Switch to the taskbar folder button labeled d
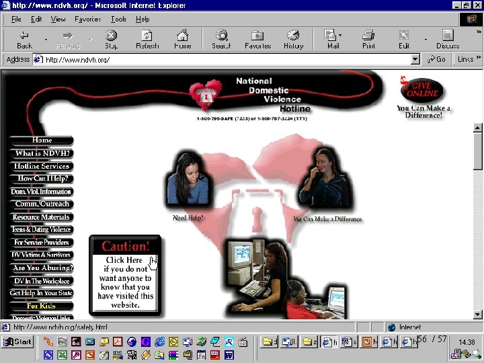484x363 pixels. pos(269,341)
